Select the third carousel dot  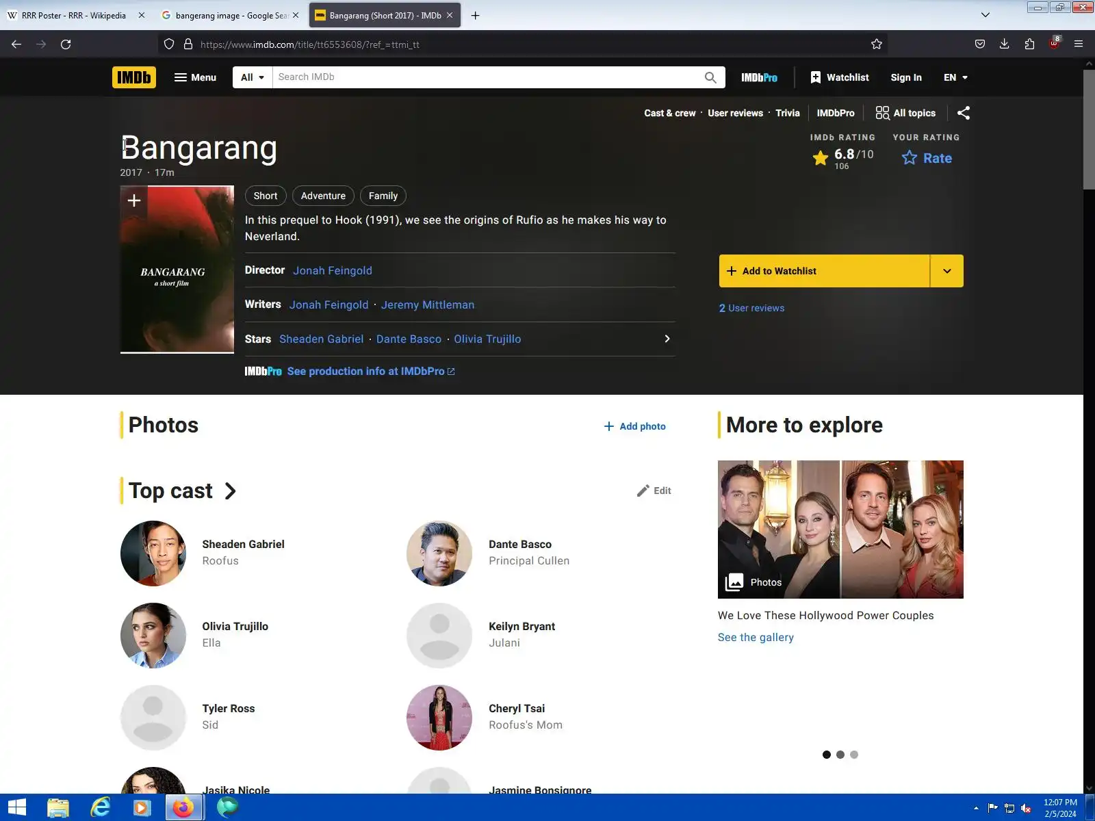pos(854,755)
